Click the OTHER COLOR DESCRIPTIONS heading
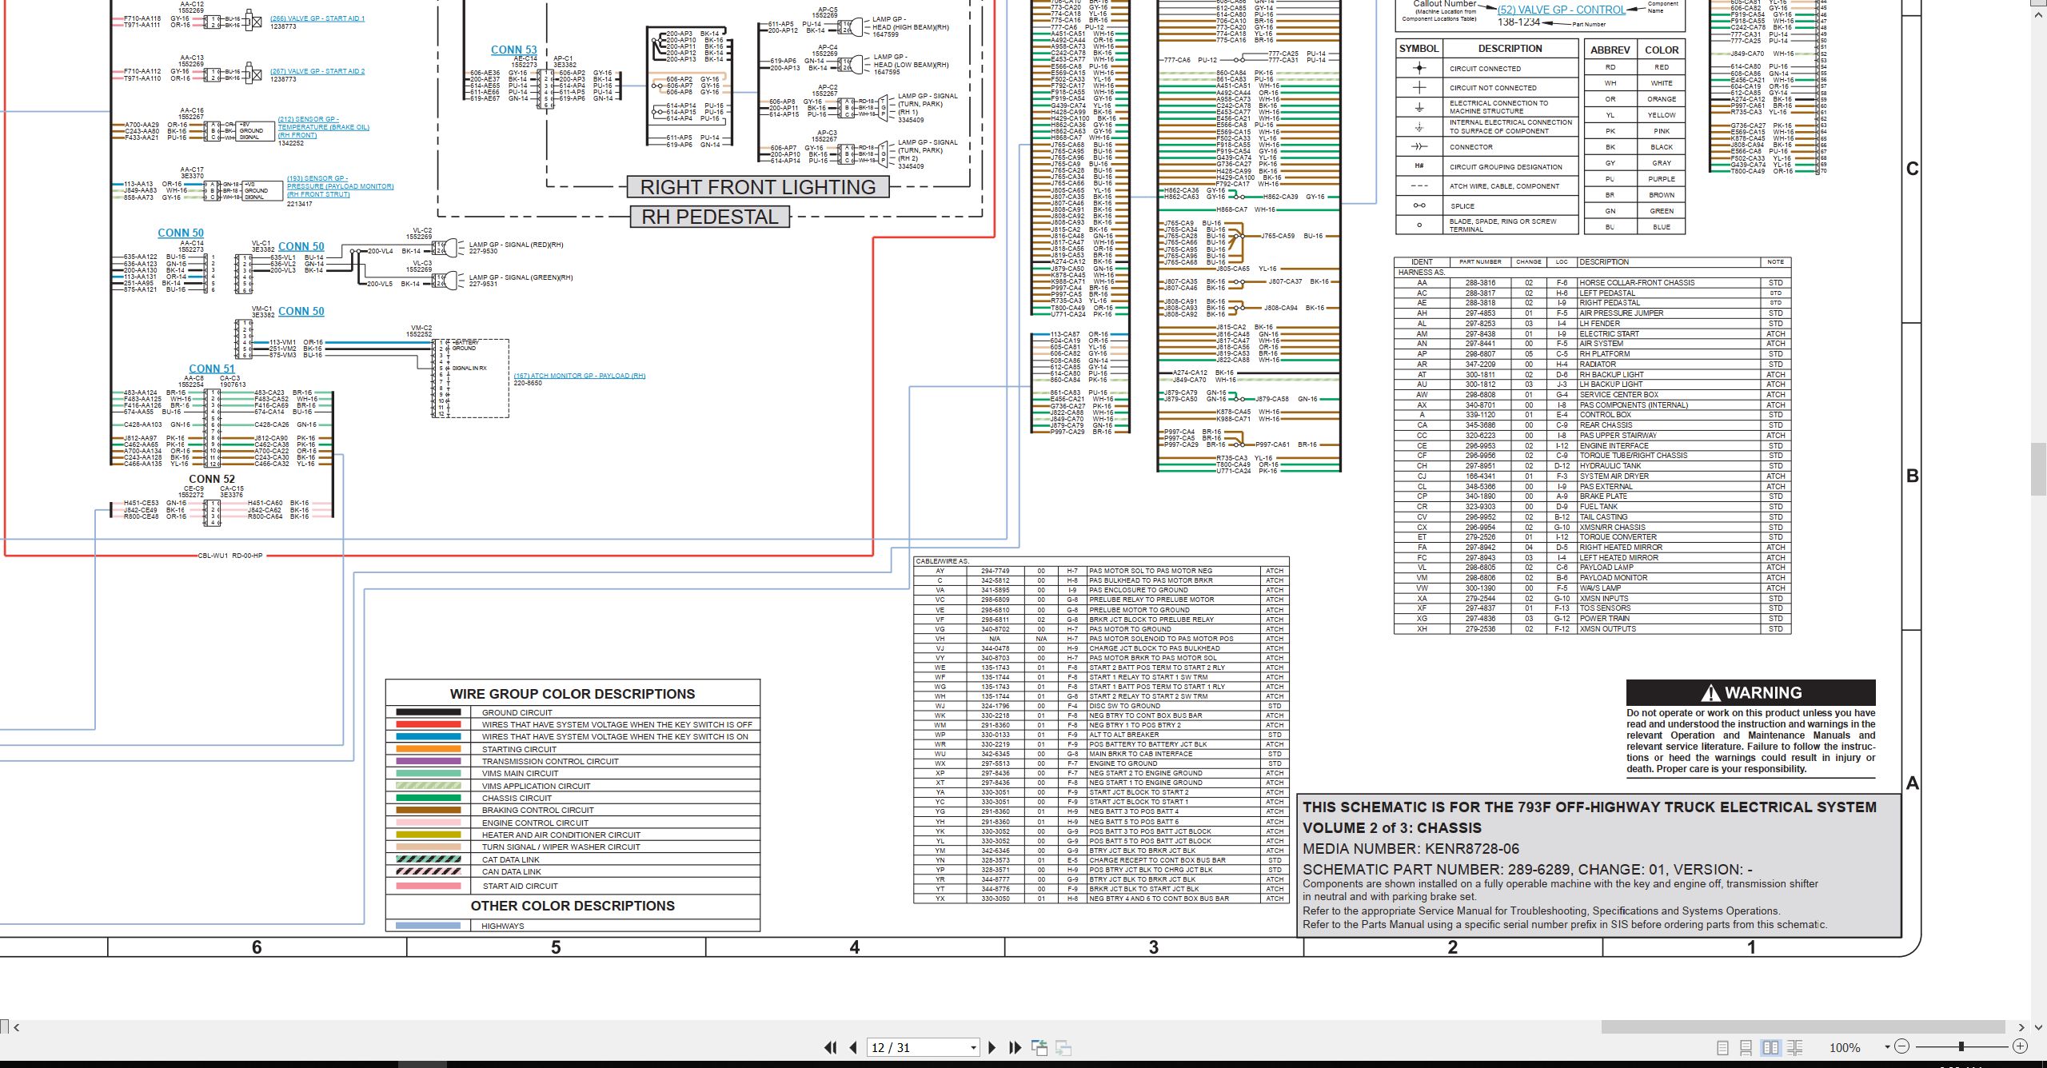Image resolution: width=2047 pixels, height=1068 pixels. tap(573, 906)
